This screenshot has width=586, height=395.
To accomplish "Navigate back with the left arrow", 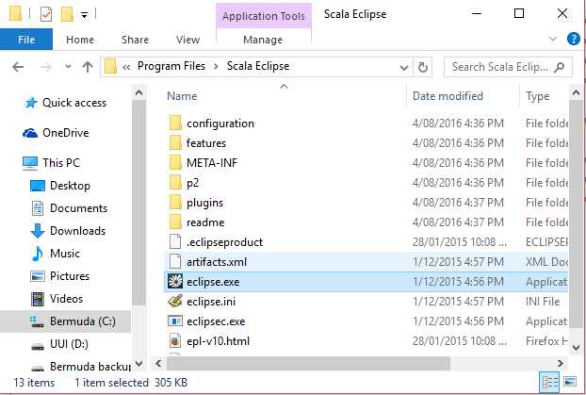I will tap(18, 67).
